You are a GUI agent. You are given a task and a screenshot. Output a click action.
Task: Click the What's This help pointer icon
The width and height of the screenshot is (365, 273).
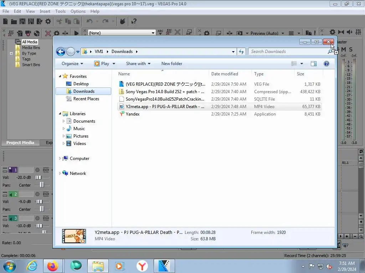pos(134,21)
